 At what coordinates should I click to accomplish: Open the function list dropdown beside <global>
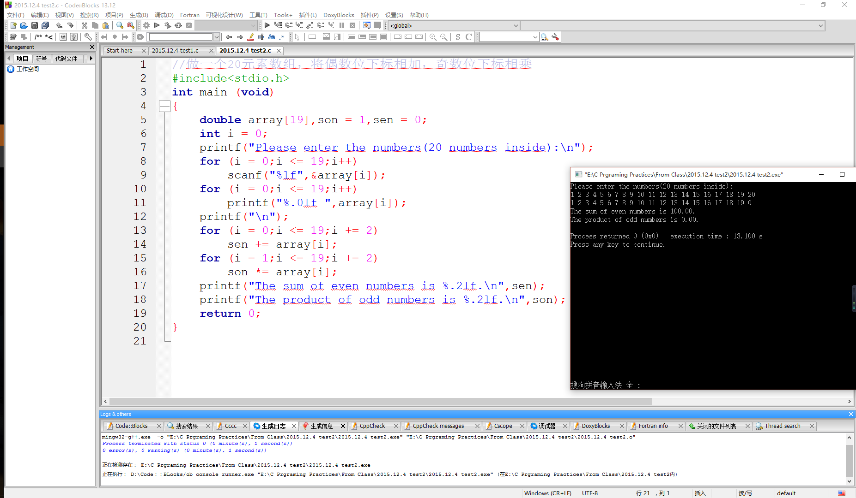tap(821, 25)
